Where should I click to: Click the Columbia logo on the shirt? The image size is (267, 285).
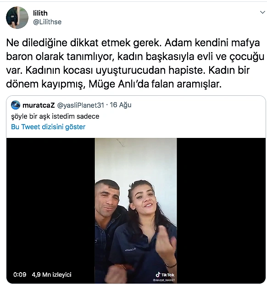(130, 250)
